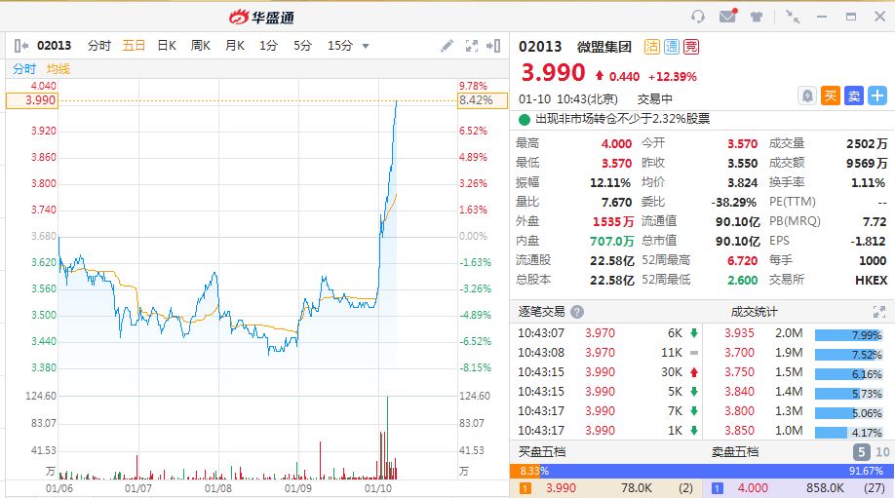Screen dimensions: 895x498
Task: Expand the 成交统计 panel
Action: coord(878,312)
